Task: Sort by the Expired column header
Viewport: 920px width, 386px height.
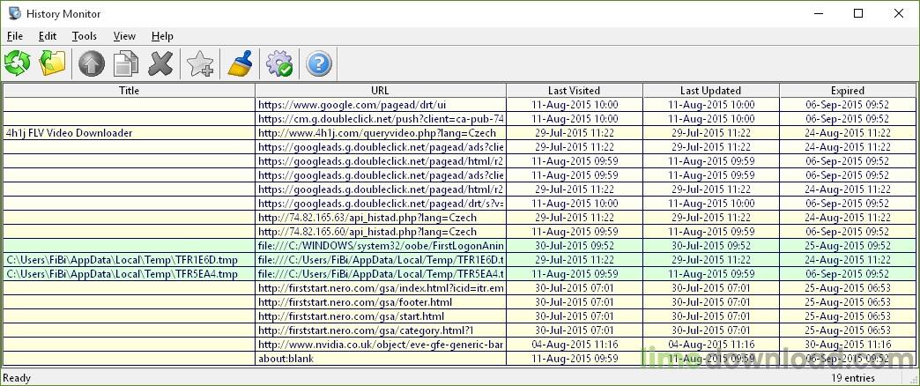Action: click(847, 91)
